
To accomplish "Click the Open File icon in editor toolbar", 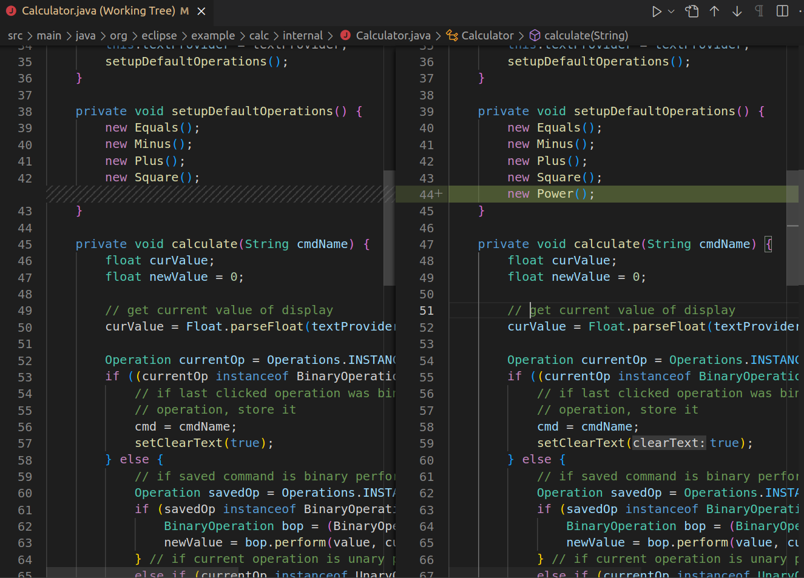I will point(692,12).
